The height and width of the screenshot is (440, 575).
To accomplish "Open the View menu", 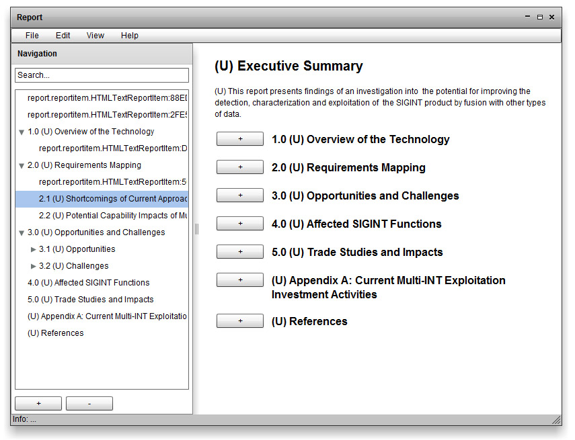I will coord(95,36).
